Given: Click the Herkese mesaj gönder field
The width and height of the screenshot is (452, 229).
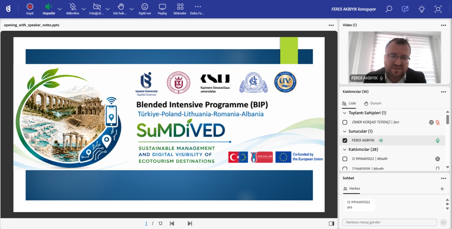Looking at the screenshot, I should (389, 222).
